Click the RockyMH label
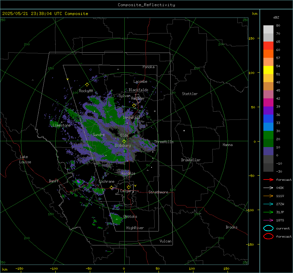This screenshot has height=273, width=293. coord(86,91)
